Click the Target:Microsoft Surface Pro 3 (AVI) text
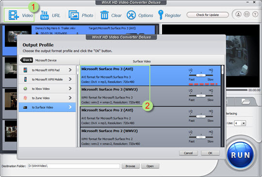 (x=112, y=28)
